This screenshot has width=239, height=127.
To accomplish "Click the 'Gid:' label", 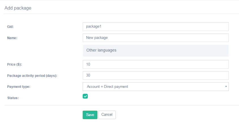I will point(10,27).
